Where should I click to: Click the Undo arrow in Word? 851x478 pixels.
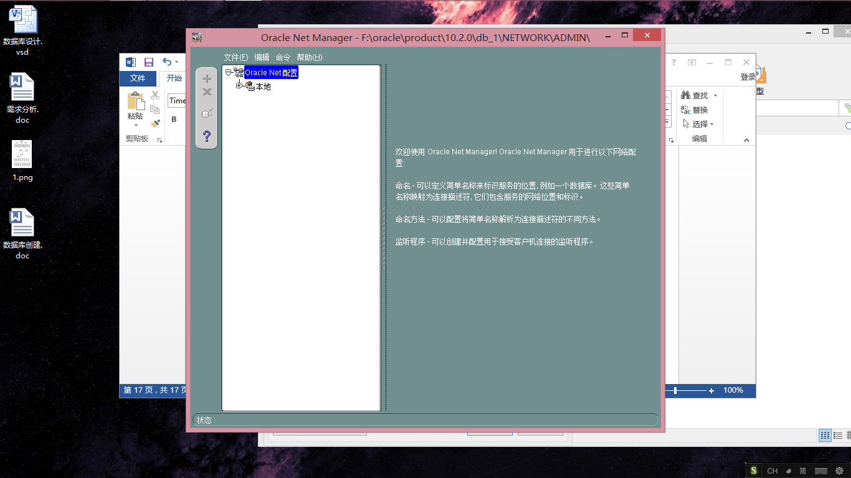tap(166, 62)
